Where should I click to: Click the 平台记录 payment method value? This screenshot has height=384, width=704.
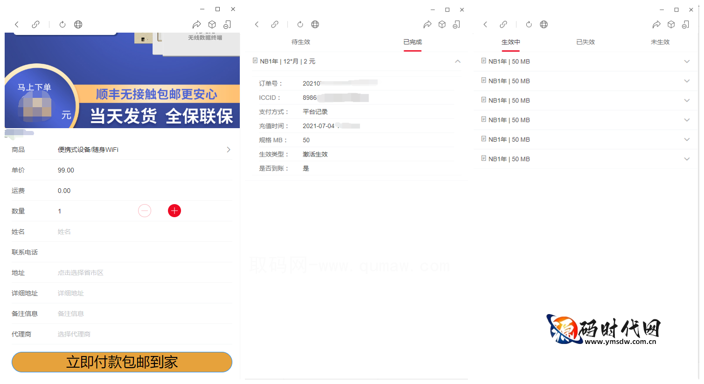pos(315,112)
